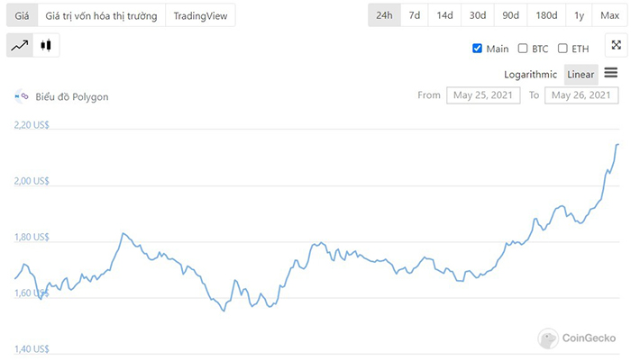The width and height of the screenshot is (631, 361).
Task: Enable the BTC comparison checkbox
Action: [523, 49]
